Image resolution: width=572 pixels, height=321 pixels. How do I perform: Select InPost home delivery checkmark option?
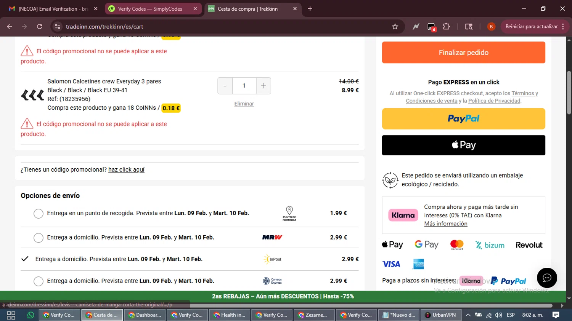point(25,259)
